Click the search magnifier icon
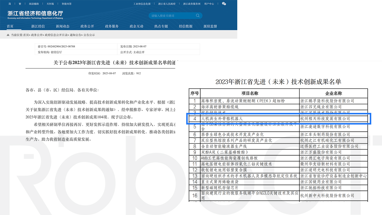This screenshot has width=382, height=215. (198, 16)
